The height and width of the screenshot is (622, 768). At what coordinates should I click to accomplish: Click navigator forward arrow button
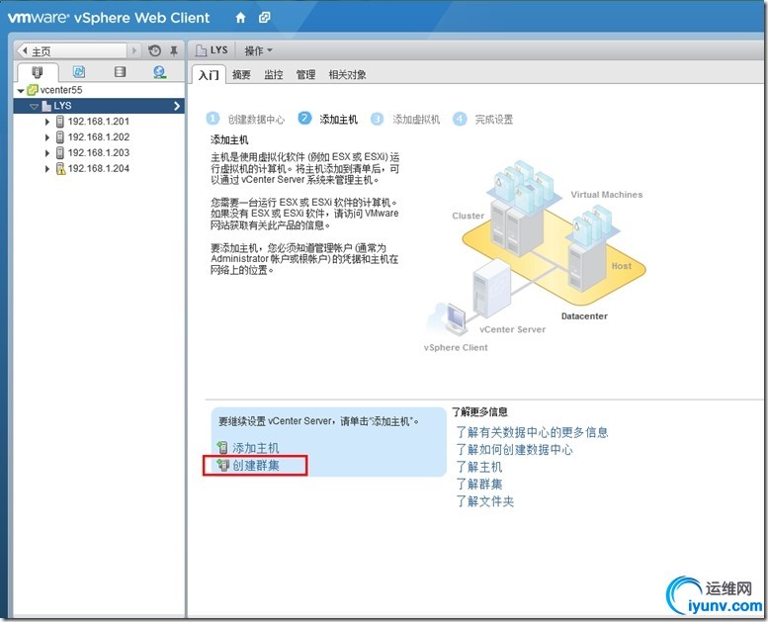[x=134, y=51]
